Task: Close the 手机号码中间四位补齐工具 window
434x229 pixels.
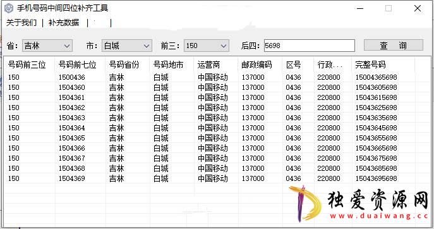Action: pos(418,8)
